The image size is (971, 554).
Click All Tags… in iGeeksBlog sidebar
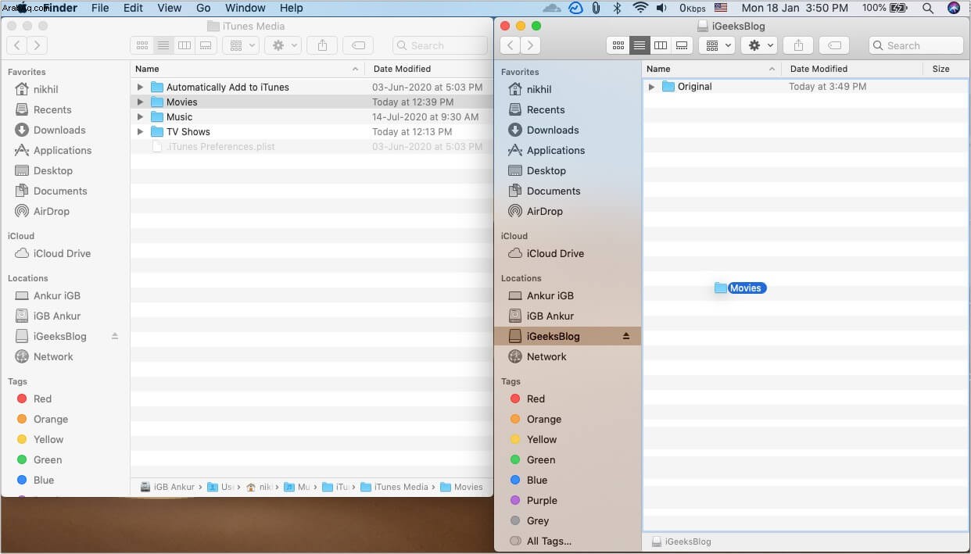pyautogui.click(x=549, y=541)
